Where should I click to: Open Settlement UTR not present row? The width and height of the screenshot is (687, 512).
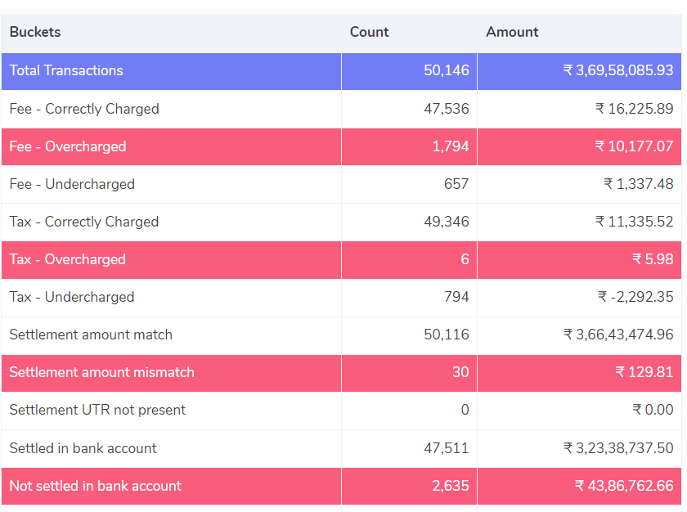point(341,411)
